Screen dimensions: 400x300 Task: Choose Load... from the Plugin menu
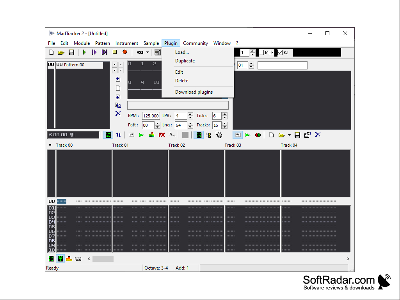point(182,52)
